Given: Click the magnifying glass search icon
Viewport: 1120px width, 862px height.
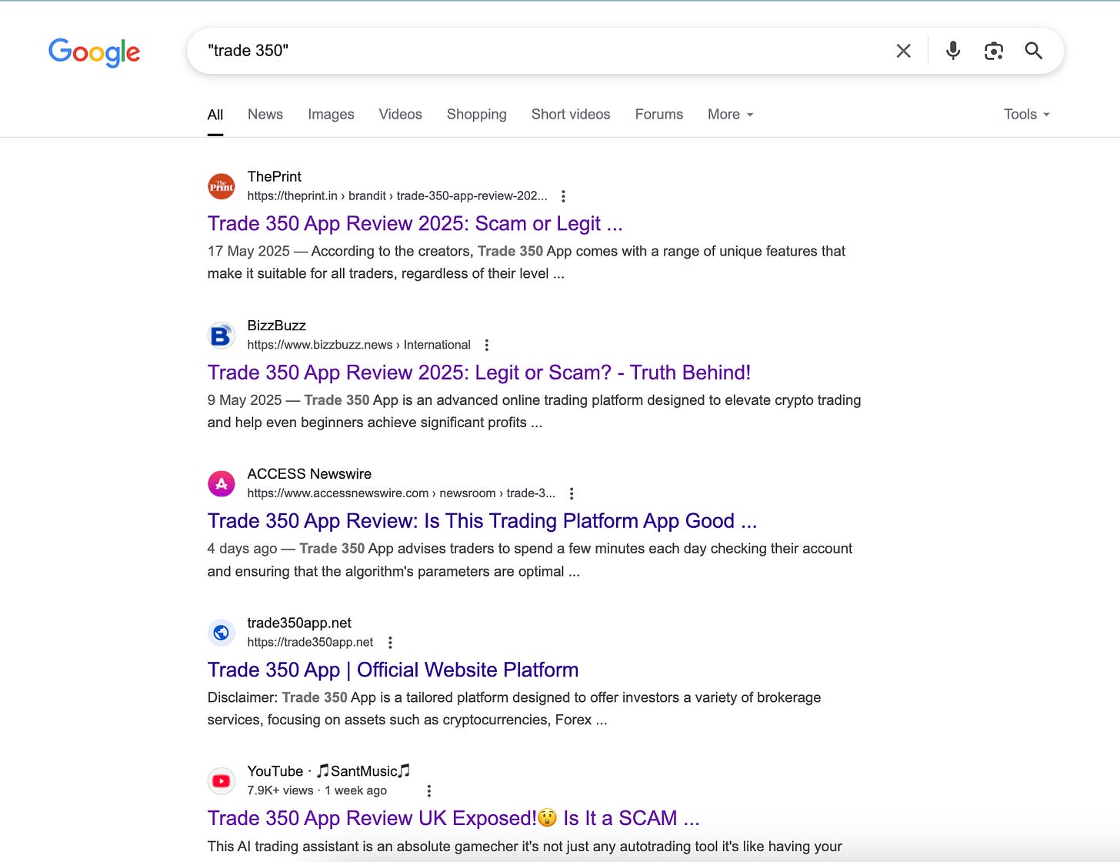Looking at the screenshot, I should (x=1033, y=51).
